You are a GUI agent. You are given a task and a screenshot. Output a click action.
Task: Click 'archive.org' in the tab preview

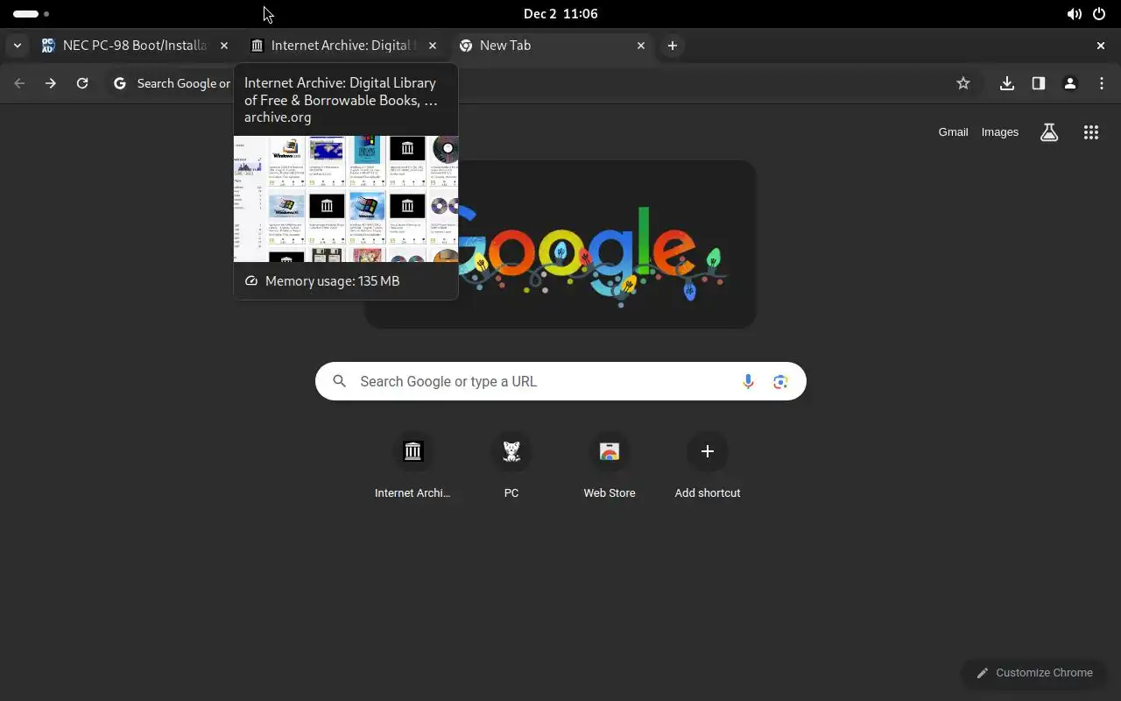(x=278, y=117)
